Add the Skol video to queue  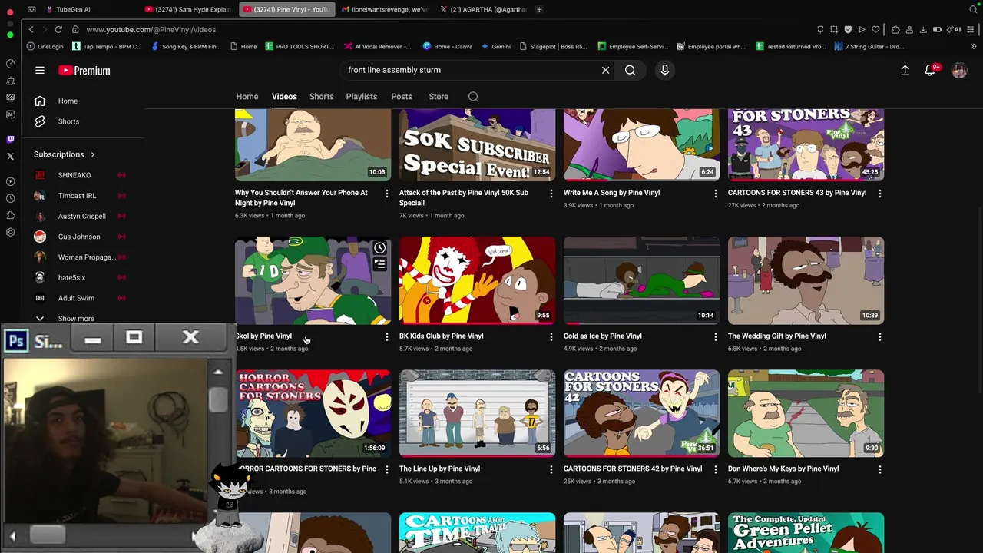[379, 264]
